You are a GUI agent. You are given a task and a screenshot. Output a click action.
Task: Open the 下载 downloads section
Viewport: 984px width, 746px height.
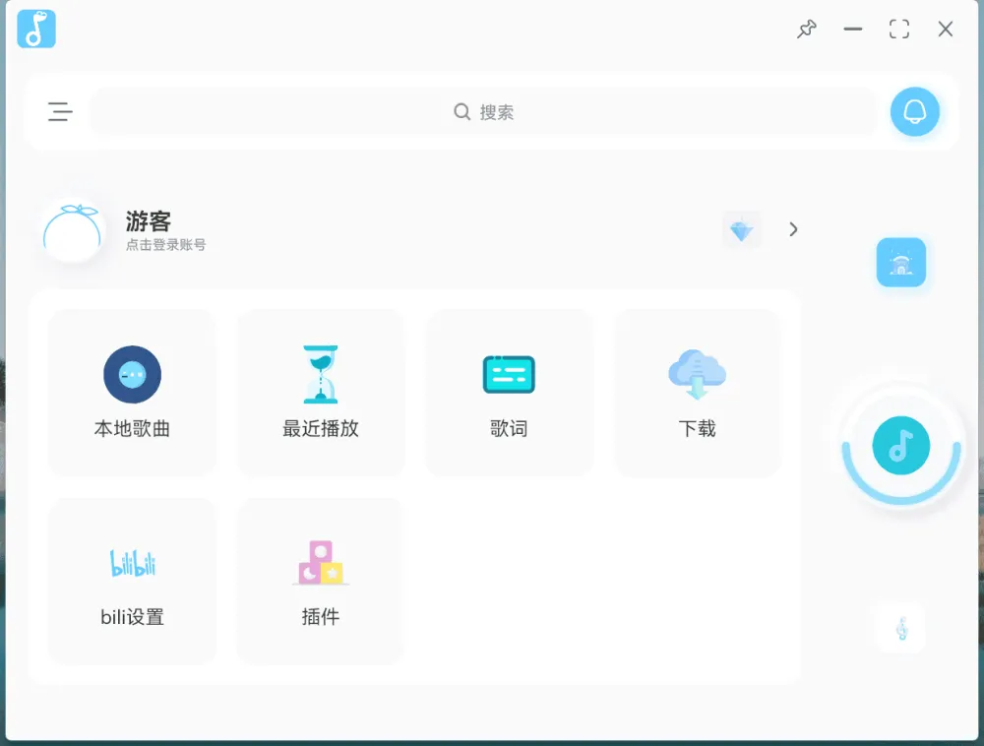697,392
